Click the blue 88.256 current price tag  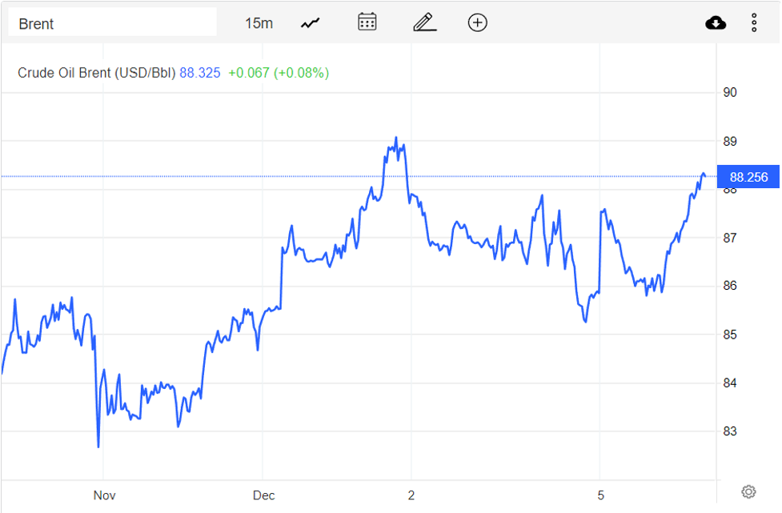pyautogui.click(x=748, y=177)
